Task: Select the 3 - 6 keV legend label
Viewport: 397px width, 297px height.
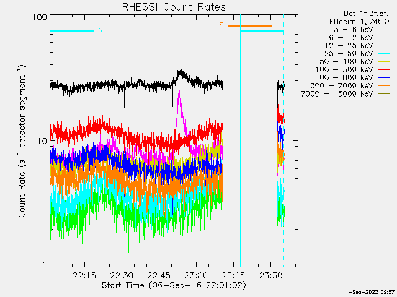Action: pyautogui.click(x=354, y=30)
